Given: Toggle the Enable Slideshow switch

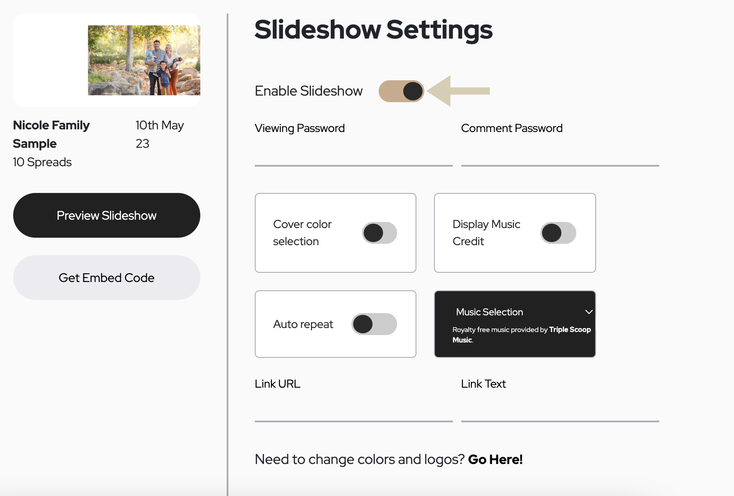Looking at the screenshot, I should coord(401,91).
